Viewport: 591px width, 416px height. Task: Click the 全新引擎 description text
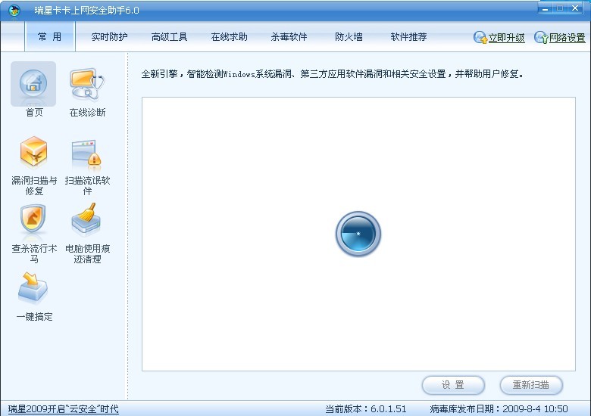(x=333, y=74)
